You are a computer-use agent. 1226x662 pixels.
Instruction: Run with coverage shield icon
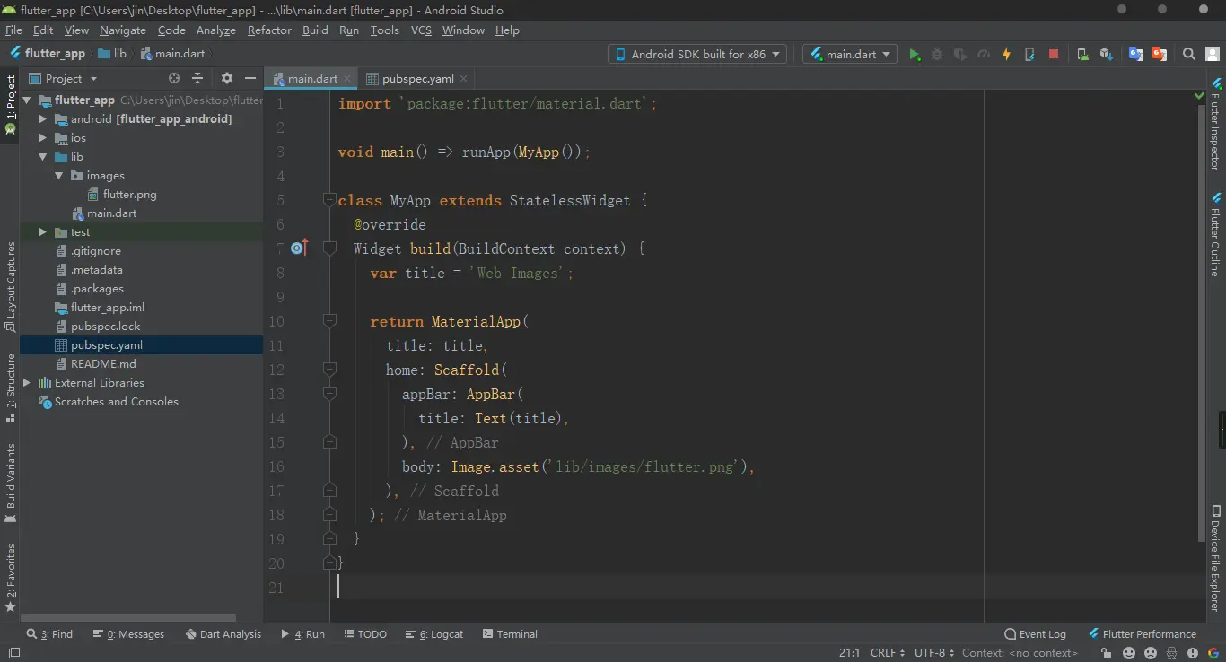pyautogui.click(x=960, y=54)
